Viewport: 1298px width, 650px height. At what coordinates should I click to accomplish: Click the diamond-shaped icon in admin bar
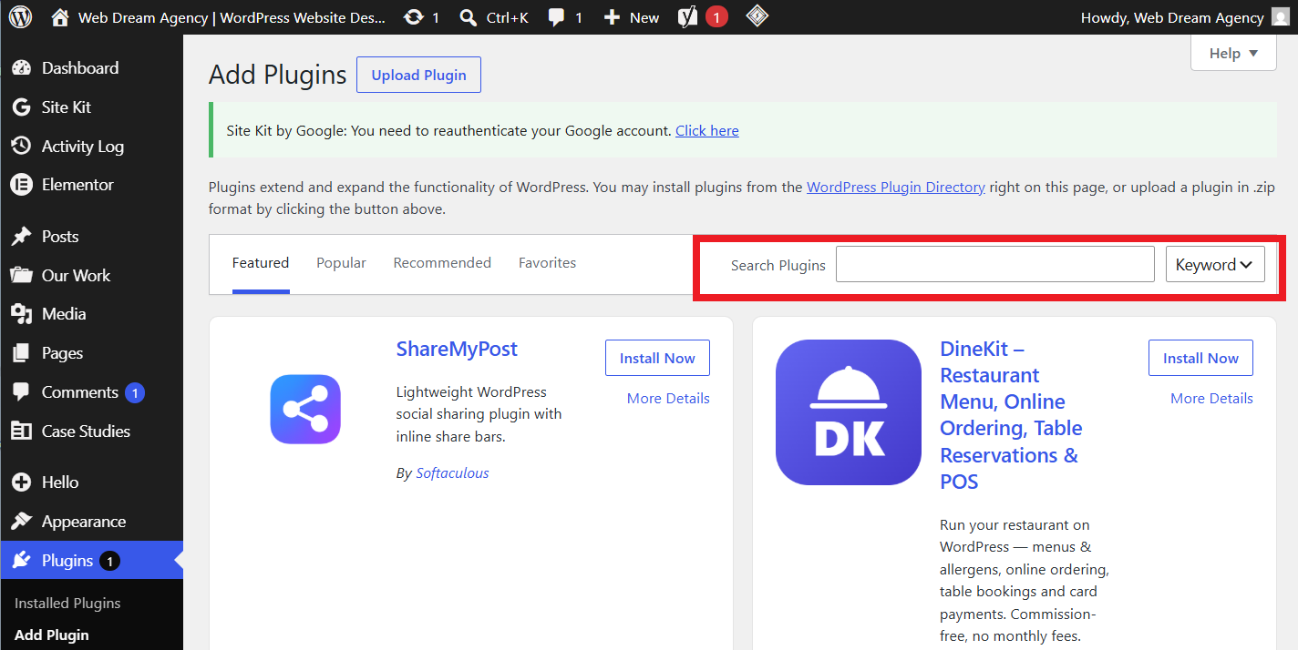[x=757, y=16]
